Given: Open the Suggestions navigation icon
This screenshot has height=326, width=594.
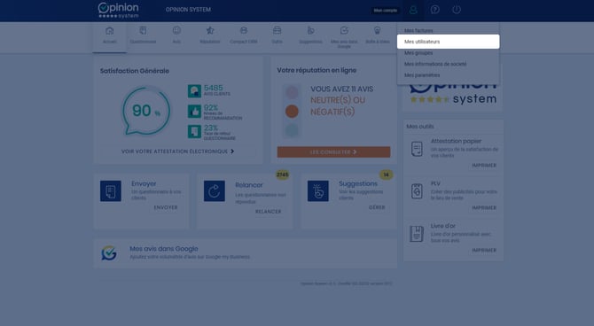Looking at the screenshot, I should 310,30.
